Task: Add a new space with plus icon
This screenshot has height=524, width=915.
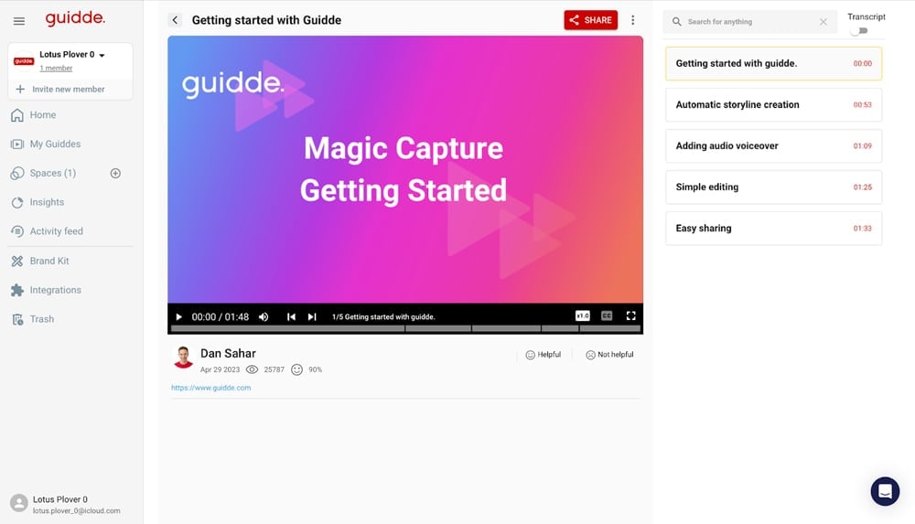Action: click(115, 173)
